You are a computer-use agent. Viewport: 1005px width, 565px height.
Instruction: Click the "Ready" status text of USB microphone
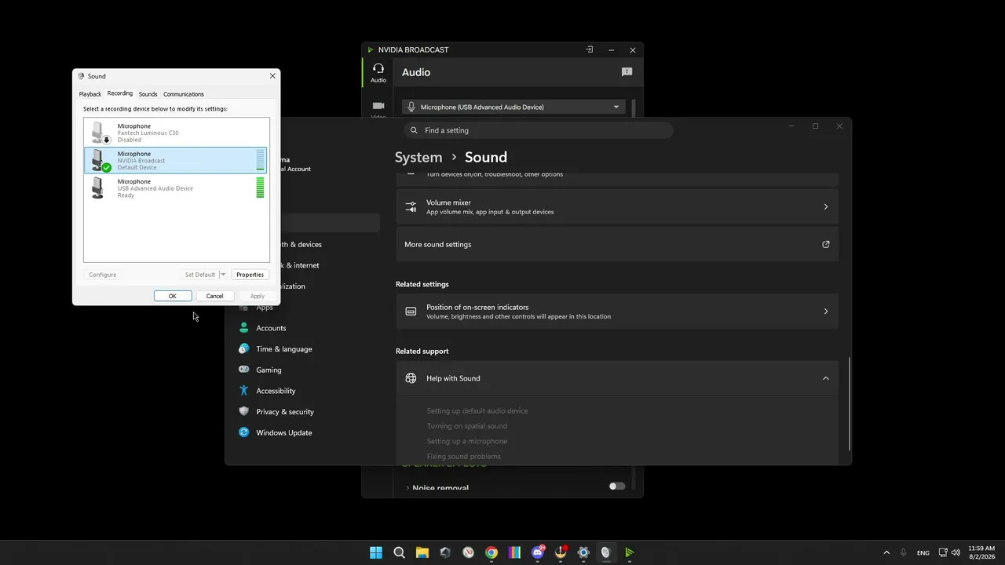coord(126,195)
